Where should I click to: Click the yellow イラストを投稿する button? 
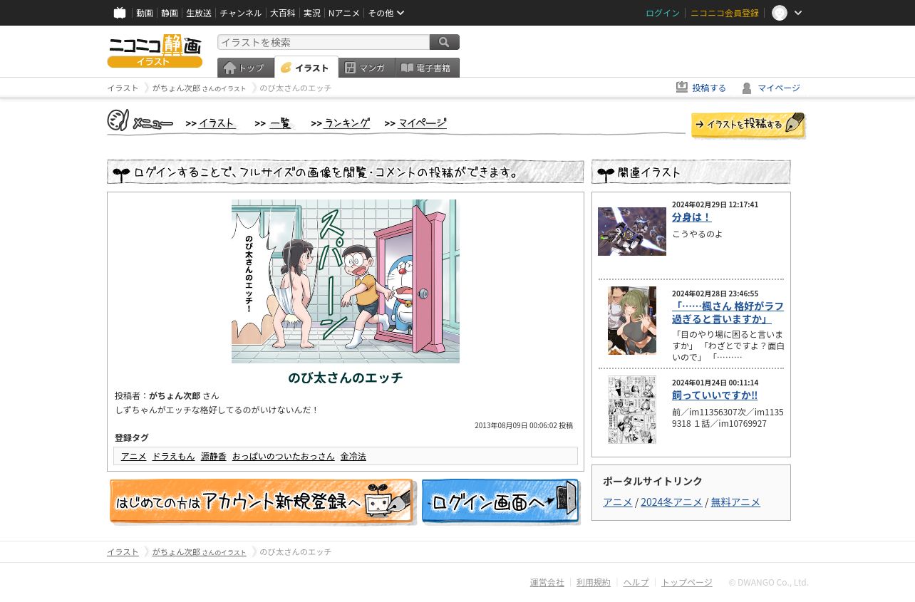(x=748, y=125)
